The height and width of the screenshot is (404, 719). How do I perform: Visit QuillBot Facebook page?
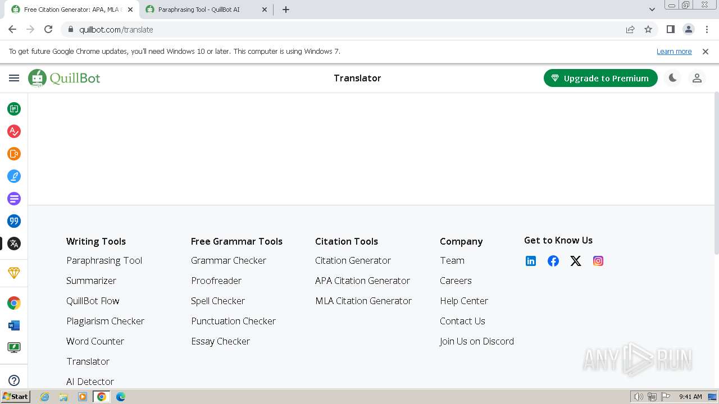(x=553, y=261)
